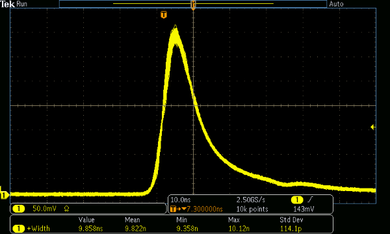Image resolution: width=390 pixels, height=234 pixels.
Task: Click the ohm termination symbol in channel readout
Action: click(66, 209)
